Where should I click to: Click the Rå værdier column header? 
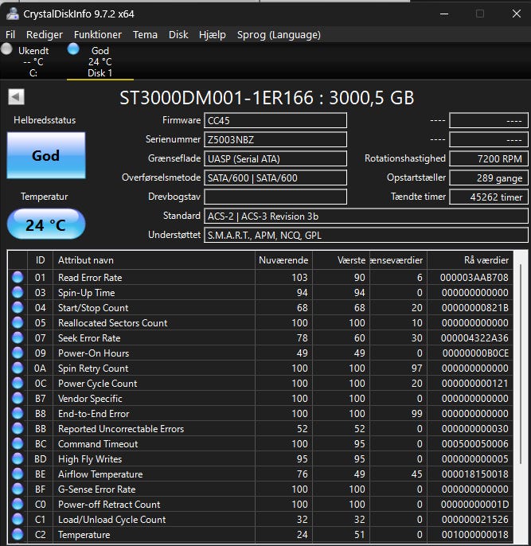coord(485,260)
